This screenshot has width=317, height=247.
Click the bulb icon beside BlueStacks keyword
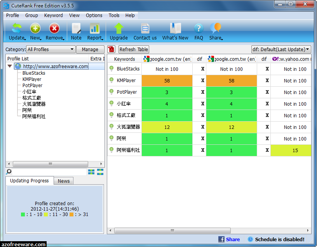tap(111, 69)
